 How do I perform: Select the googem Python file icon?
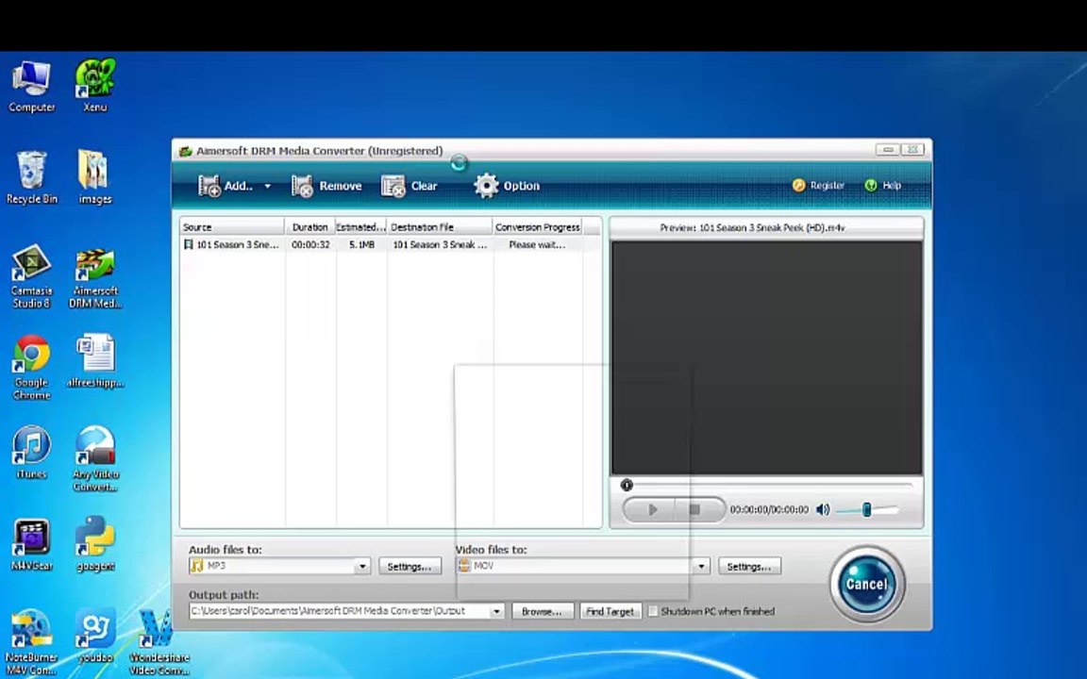[x=95, y=544]
